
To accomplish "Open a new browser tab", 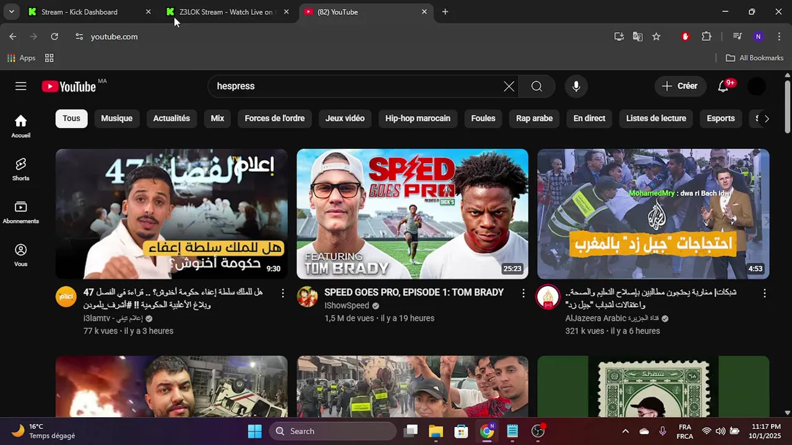I will [x=445, y=12].
